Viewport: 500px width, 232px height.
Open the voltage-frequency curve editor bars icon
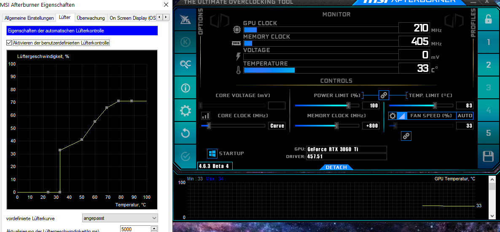206,116
